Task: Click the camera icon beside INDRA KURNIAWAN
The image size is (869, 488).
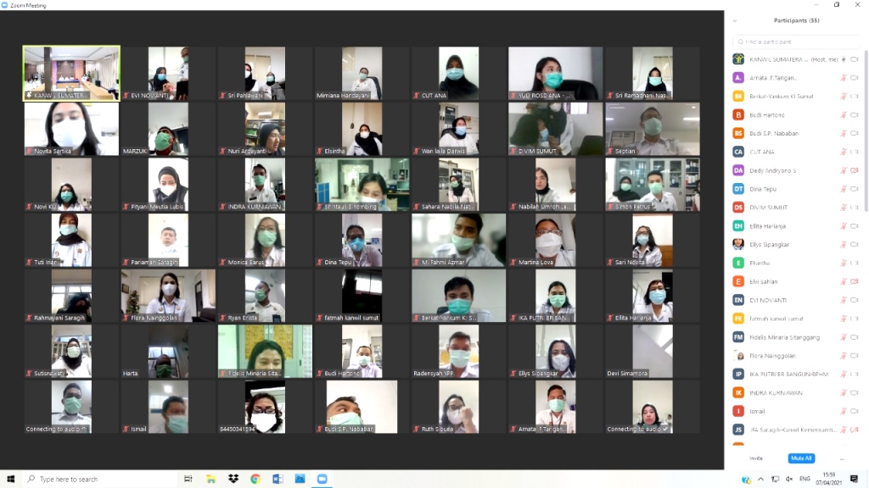Action: (x=855, y=392)
